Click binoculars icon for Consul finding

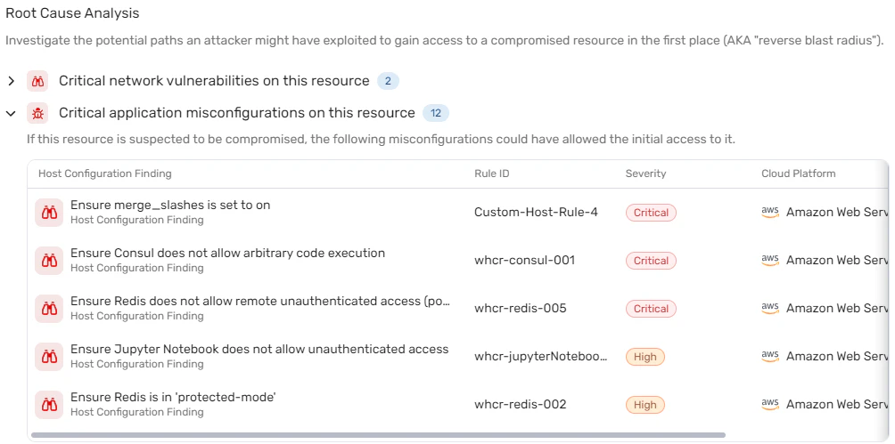(x=49, y=261)
